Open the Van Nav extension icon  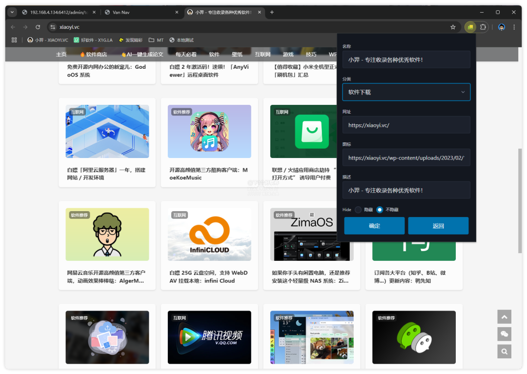point(470,27)
